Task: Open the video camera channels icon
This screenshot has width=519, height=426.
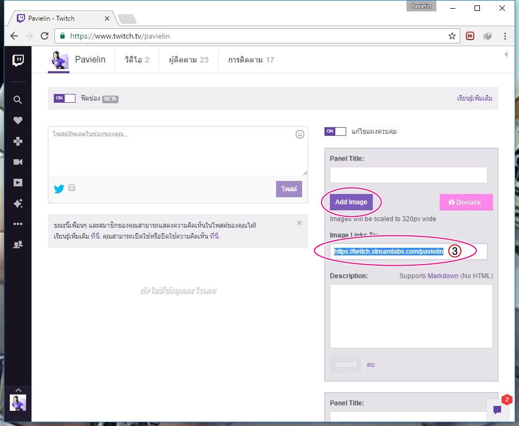Action: click(18, 162)
